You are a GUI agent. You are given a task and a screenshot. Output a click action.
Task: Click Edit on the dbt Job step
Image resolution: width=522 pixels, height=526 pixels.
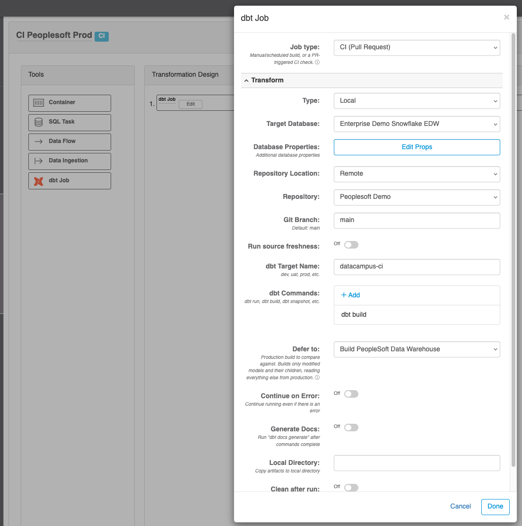[190, 104]
